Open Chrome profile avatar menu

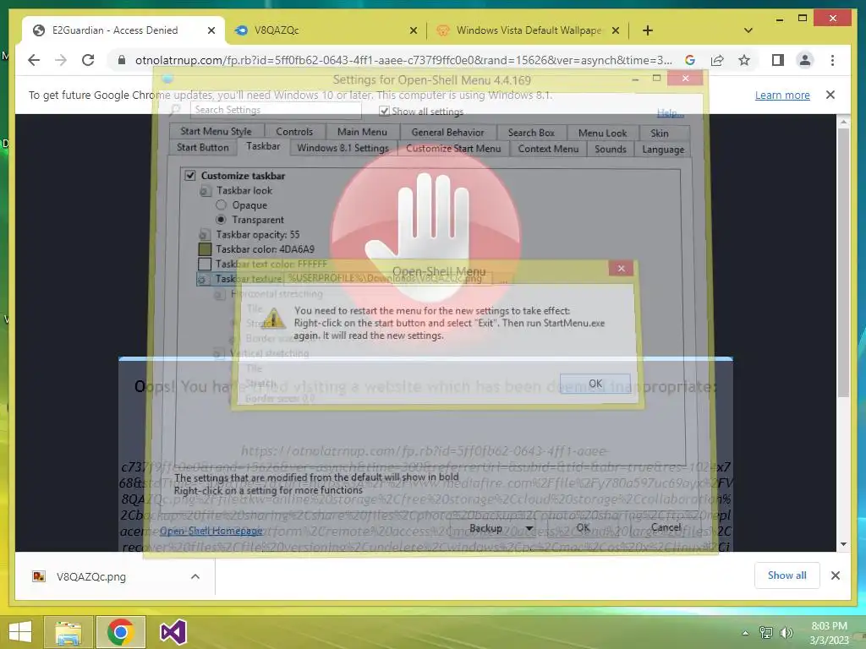click(805, 60)
